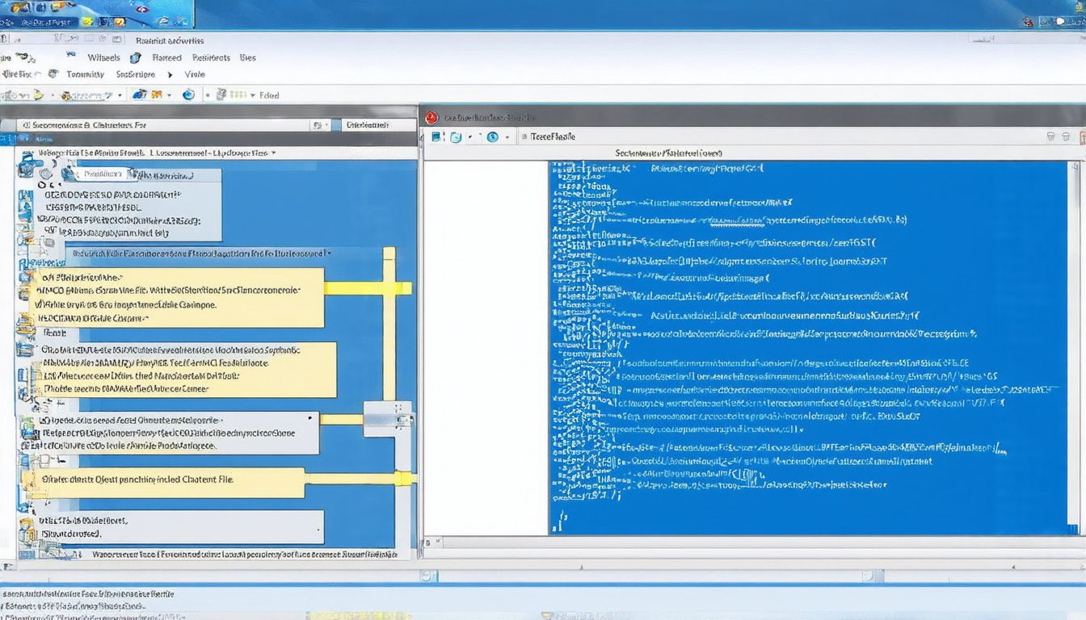
Task: Click the vertical scrollbar of the blue code panel
Action: click(x=1074, y=347)
